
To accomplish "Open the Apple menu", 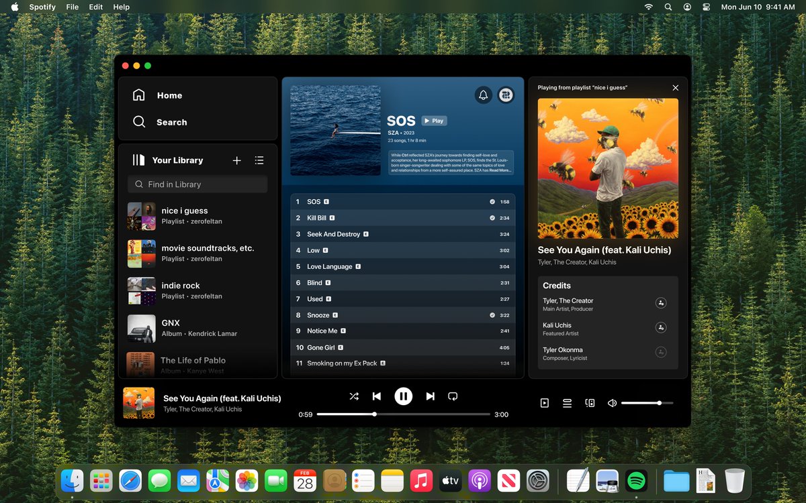I will pos(15,7).
